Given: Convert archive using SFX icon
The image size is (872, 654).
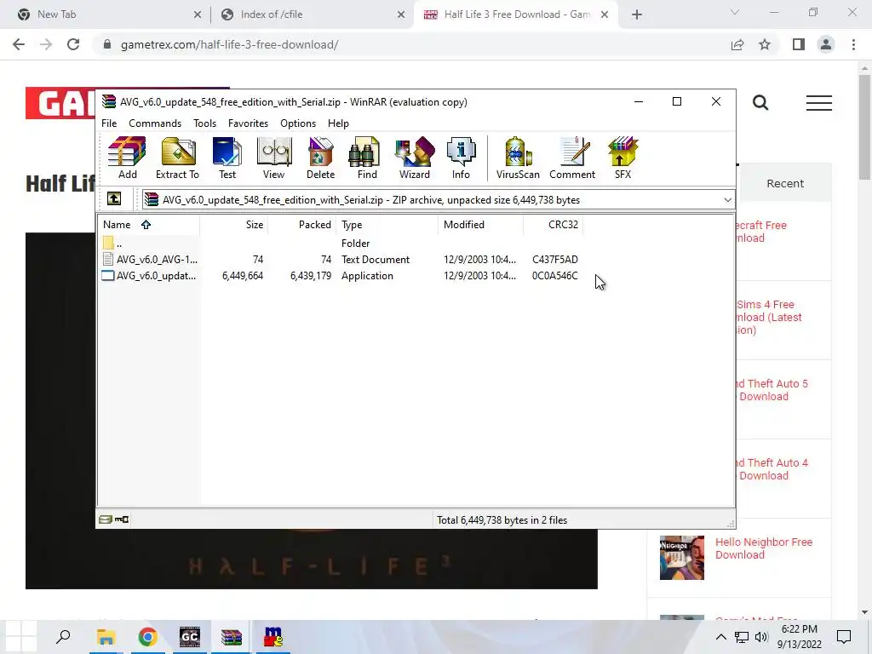Looking at the screenshot, I should 622,158.
